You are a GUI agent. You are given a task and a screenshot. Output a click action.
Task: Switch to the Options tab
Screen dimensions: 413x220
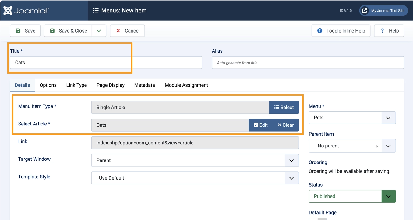coord(48,85)
